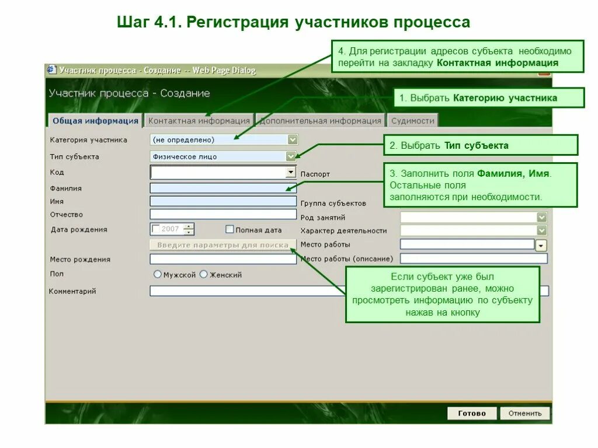The height and width of the screenshot is (448, 598).
Task: Expand the Характер деятельности dropdown
Action: click(x=541, y=230)
